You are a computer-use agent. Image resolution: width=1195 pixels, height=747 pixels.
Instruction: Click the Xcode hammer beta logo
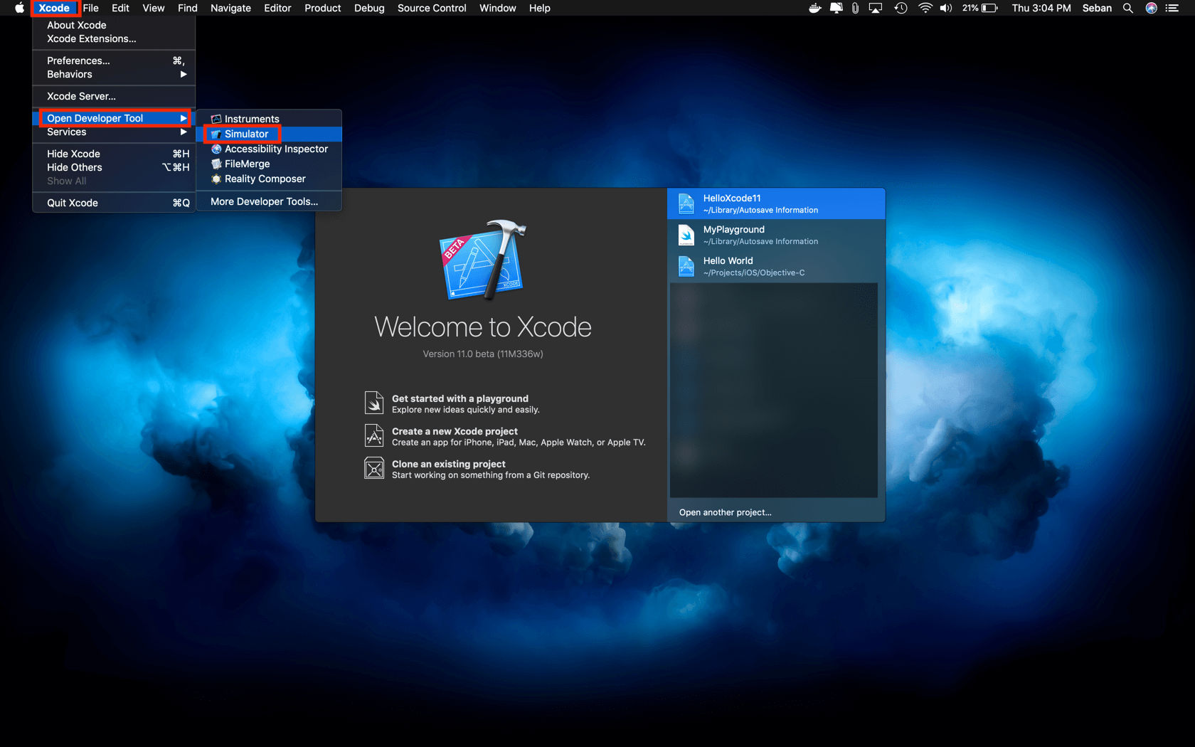[x=484, y=260]
